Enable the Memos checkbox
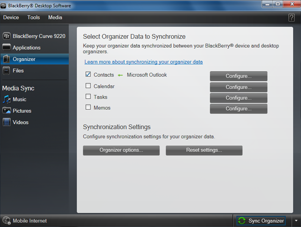The width and height of the screenshot is (301, 227). point(88,107)
